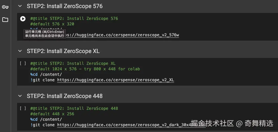Click the ZeroScope XL cell execution brackets
Image resolution: width=278 pixels, height=132 pixels.
tap(23, 64)
